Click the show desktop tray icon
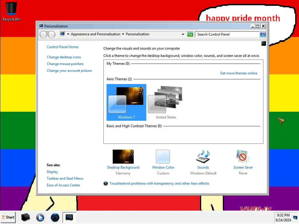 (x=295, y=217)
